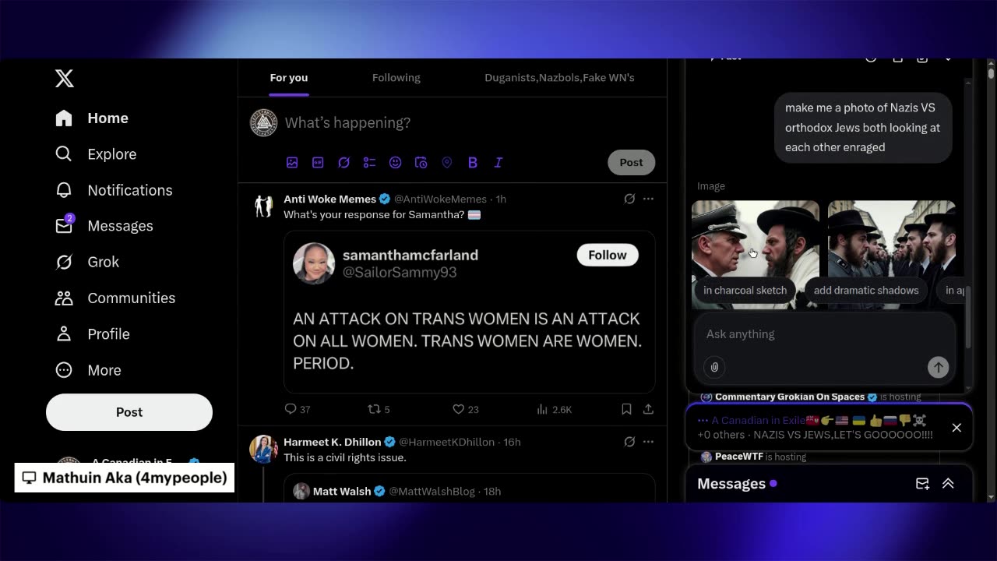Screen dimensions: 997x561
Task: Open more menu on Harmeet Dhillon post
Action: [x=648, y=442]
